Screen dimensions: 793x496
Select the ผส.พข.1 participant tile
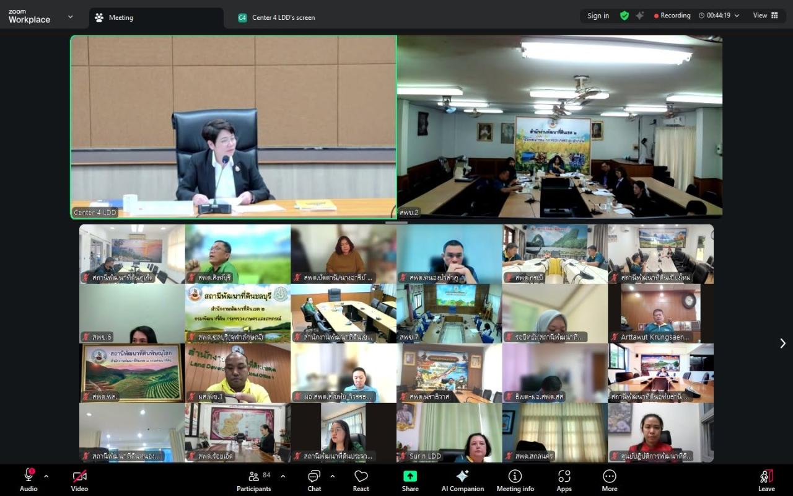click(x=238, y=373)
